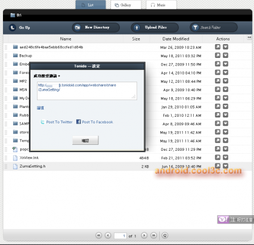The width and height of the screenshot is (254, 245).
Task: Toggle column expand arrows beside Actions header
Action: click(x=249, y=38)
